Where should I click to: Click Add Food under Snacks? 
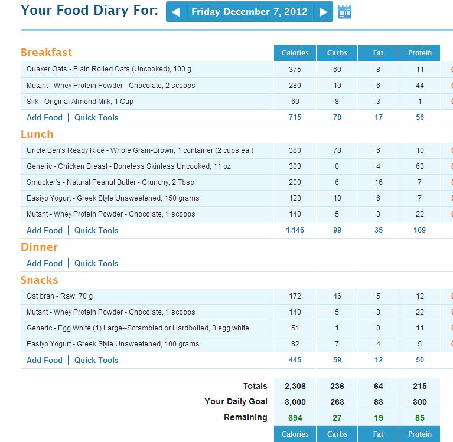point(44,360)
